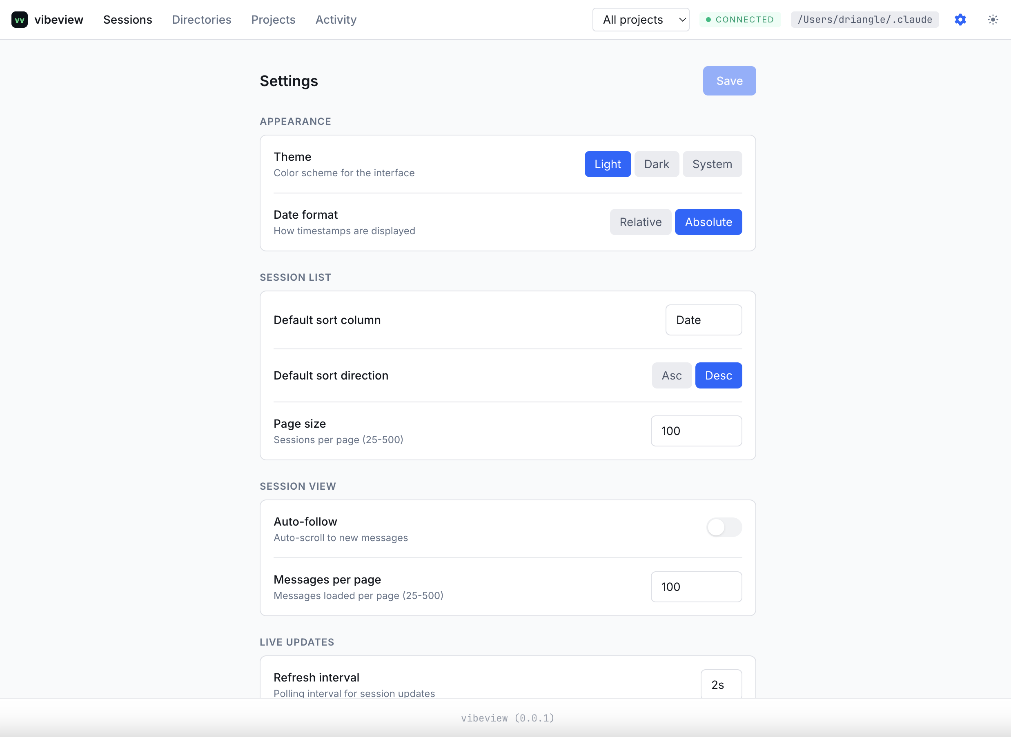
Task: Click the vibeview logo icon
Action: click(x=19, y=20)
